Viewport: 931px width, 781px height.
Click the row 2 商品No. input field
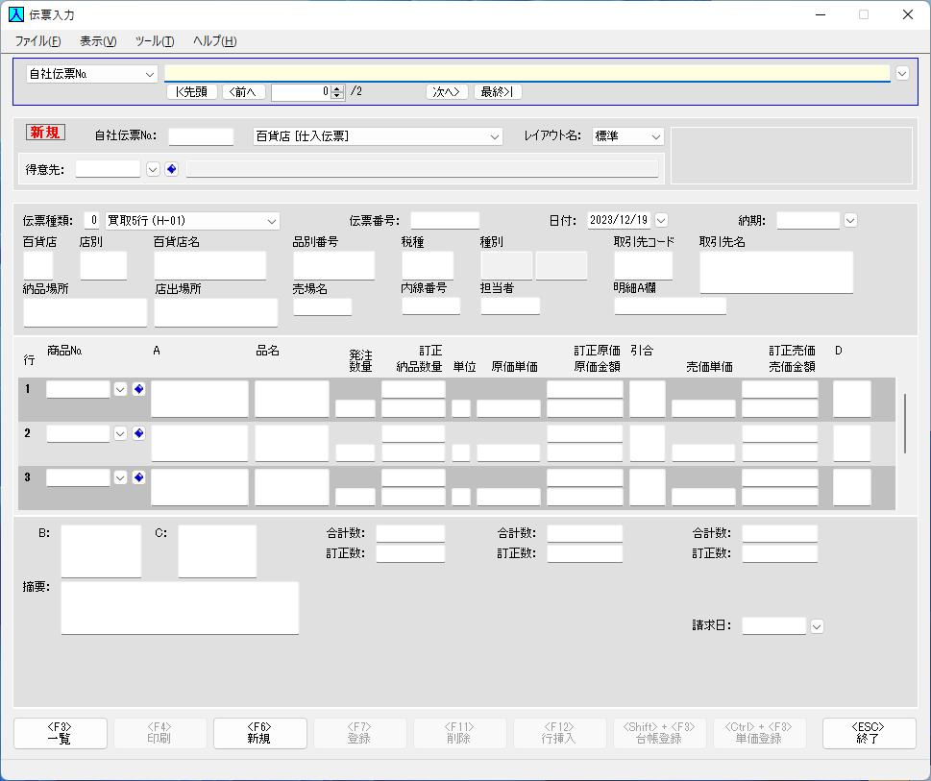click(79, 433)
